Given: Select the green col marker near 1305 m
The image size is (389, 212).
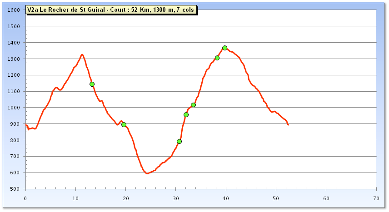Looking at the screenshot, I should coord(217,58).
